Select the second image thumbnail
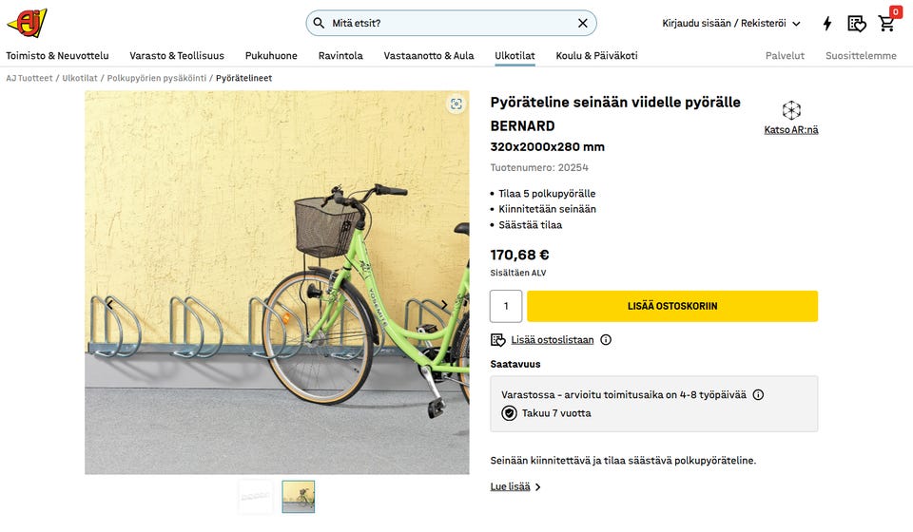Viewport: 913px width, 532px height. click(x=299, y=496)
